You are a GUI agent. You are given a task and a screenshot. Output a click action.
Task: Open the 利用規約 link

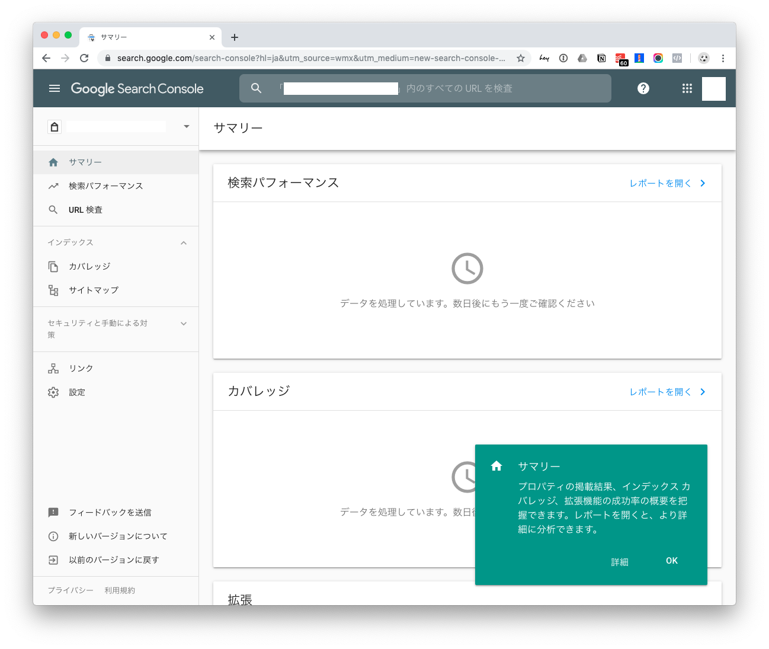[x=120, y=590]
